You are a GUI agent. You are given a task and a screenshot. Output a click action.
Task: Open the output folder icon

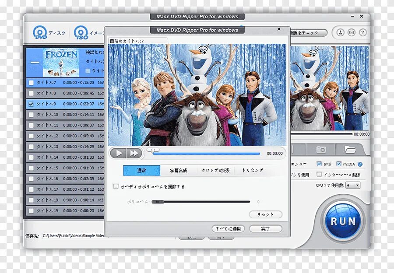pos(350,150)
